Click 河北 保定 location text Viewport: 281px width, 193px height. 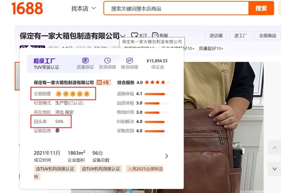click(64, 112)
